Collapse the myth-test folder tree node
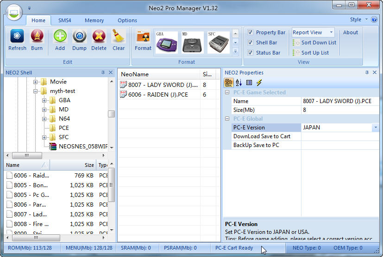This screenshot has width=383, height=257. coord(36,92)
